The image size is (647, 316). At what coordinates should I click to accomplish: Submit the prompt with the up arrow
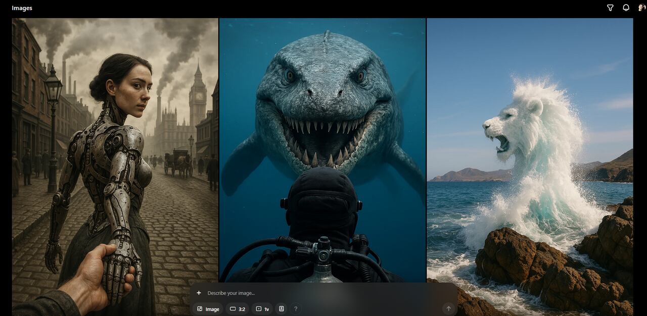click(448, 309)
